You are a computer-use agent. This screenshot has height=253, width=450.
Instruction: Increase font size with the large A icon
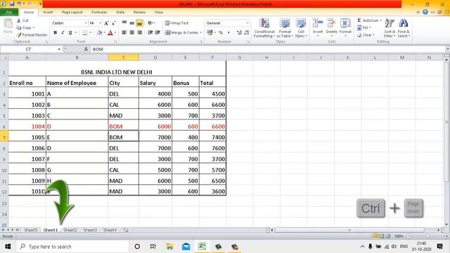[x=106, y=23]
